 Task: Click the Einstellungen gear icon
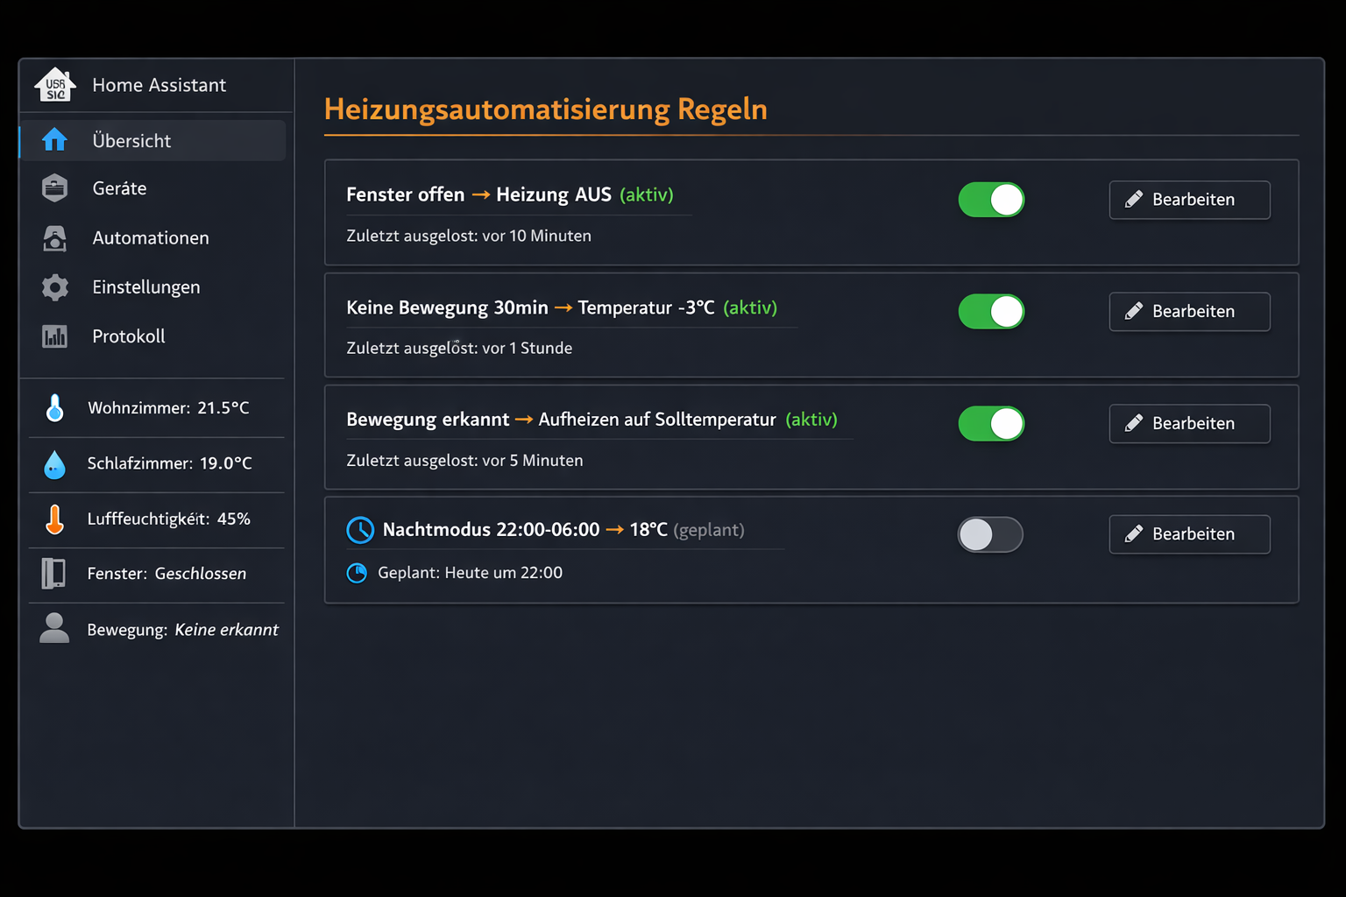click(x=54, y=286)
